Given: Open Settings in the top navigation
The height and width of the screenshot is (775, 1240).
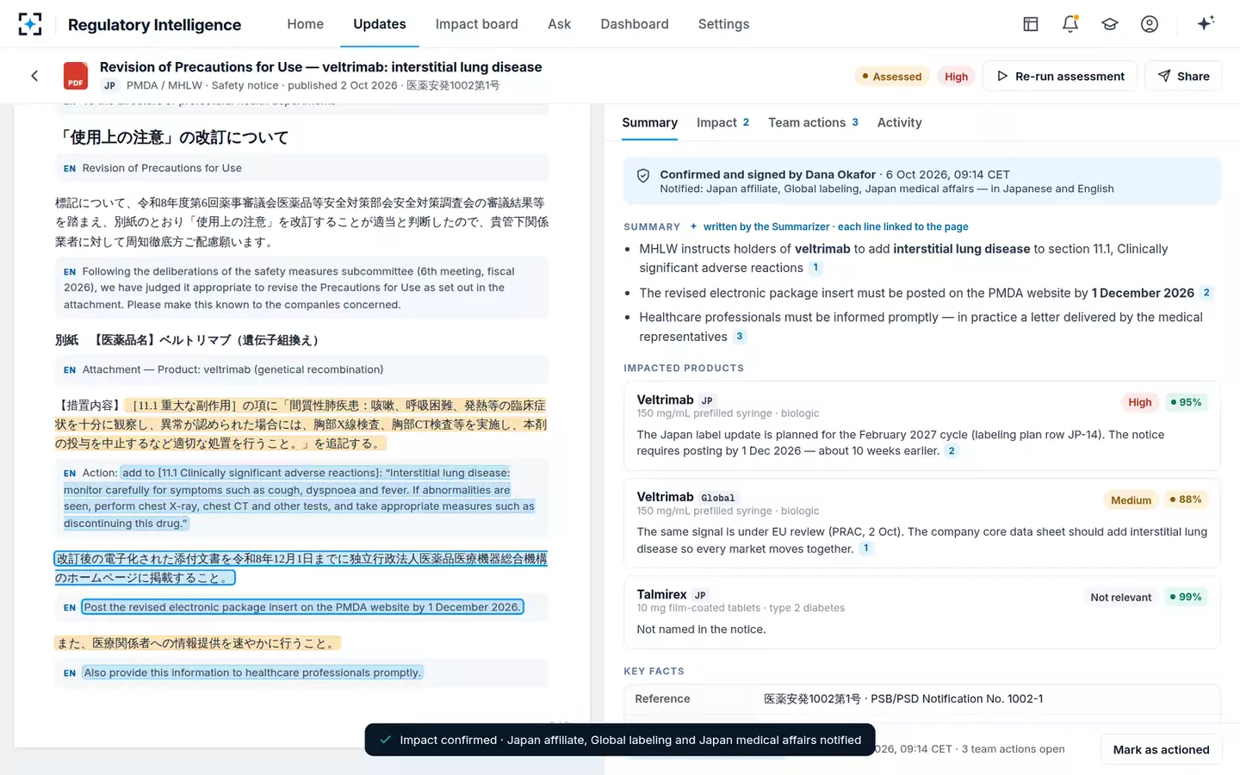Looking at the screenshot, I should click(723, 24).
